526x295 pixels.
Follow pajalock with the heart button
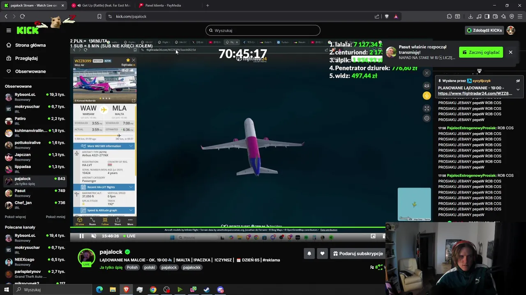pyautogui.click(x=322, y=254)
